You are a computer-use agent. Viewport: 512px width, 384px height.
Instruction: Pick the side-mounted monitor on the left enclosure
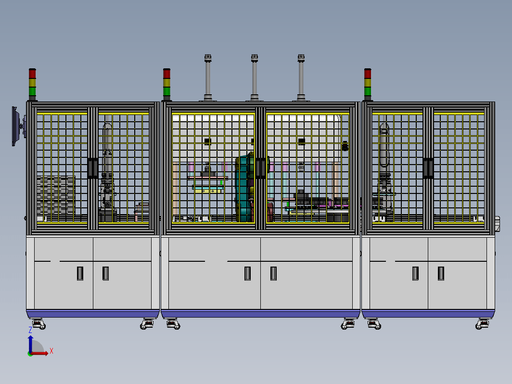pos(15,126)
